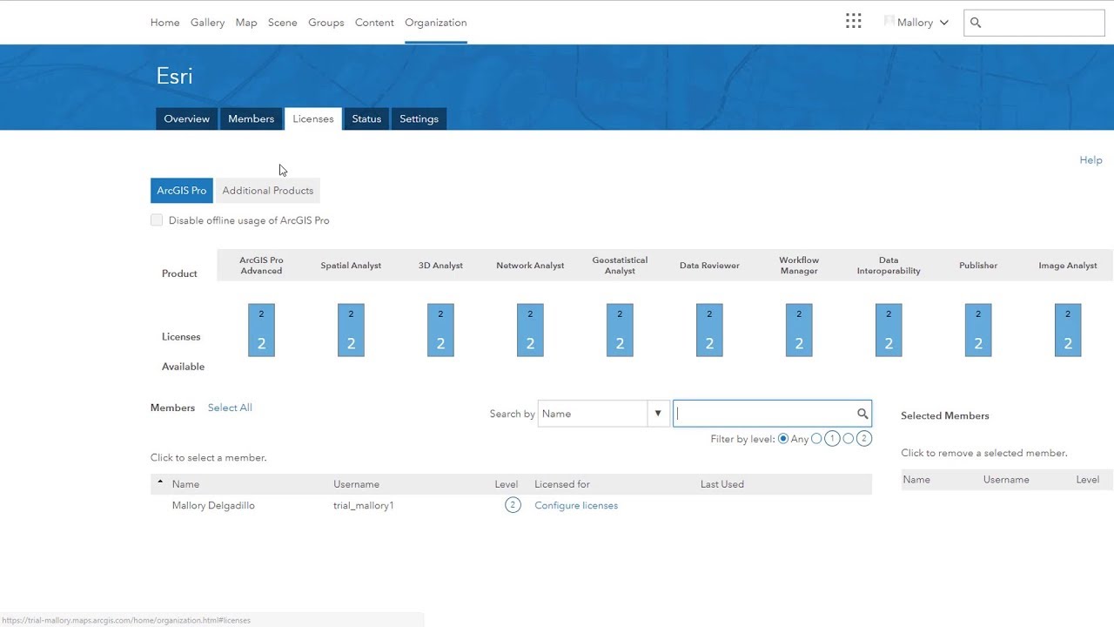Select the Any level filter radio button
Screen dimensions: 1114x627
coord(783,439)
